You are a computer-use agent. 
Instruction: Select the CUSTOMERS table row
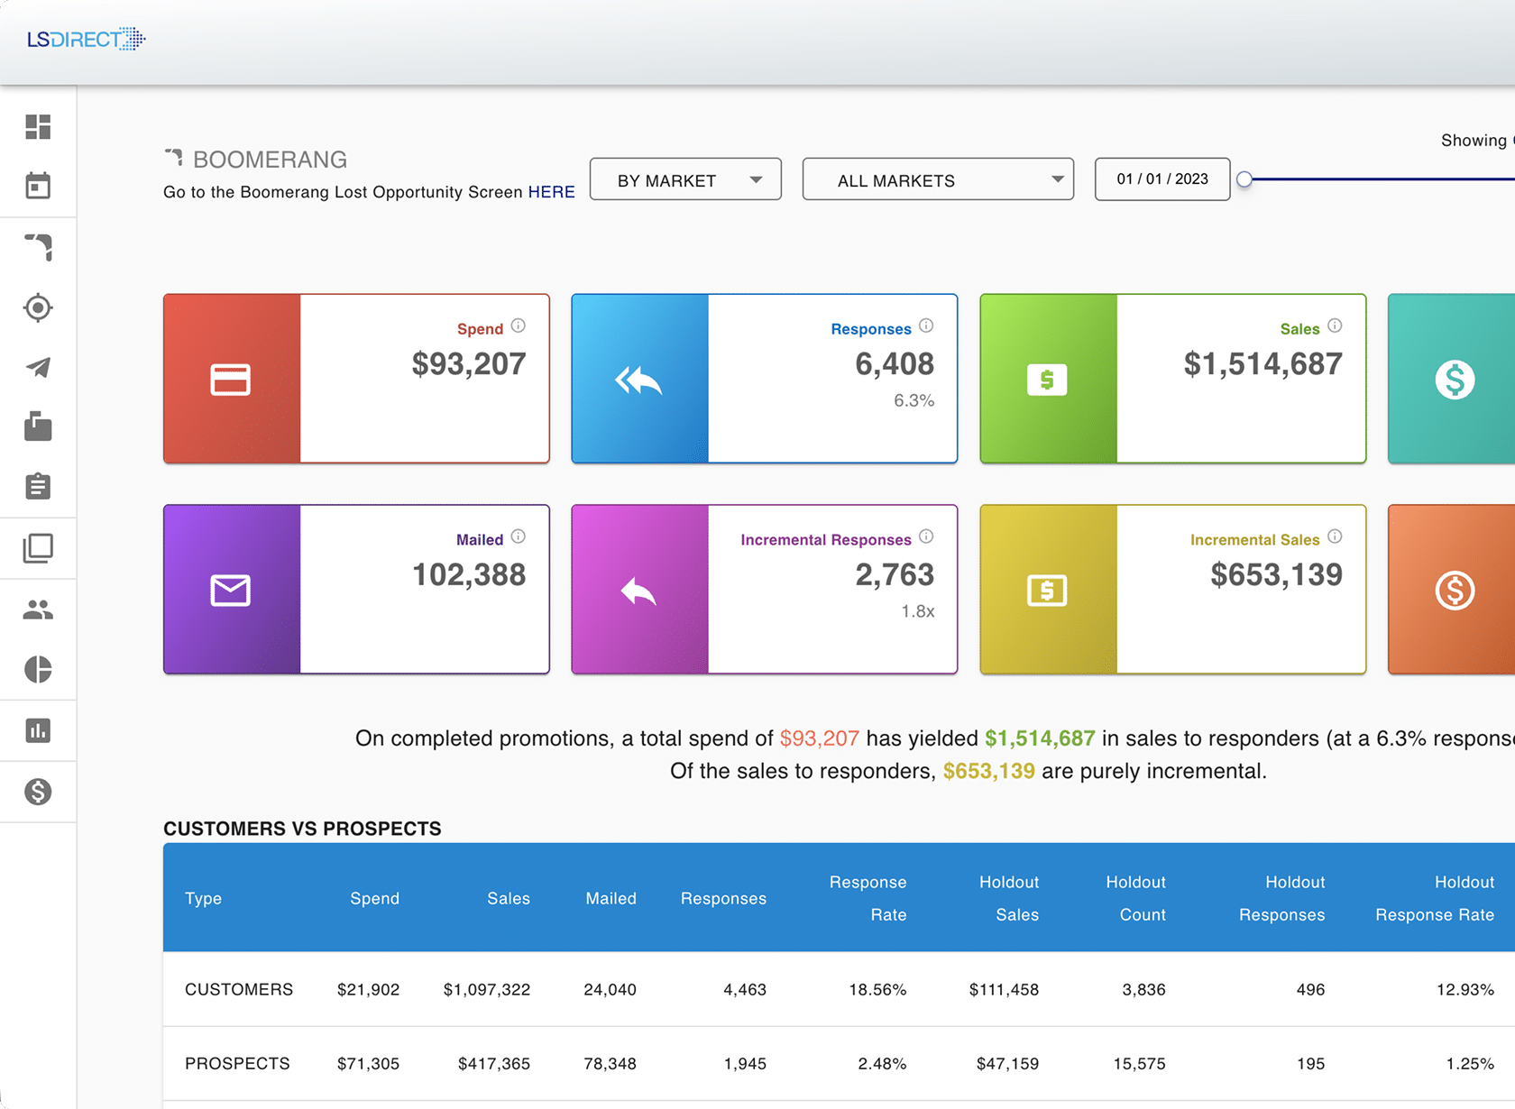point(239,989)
